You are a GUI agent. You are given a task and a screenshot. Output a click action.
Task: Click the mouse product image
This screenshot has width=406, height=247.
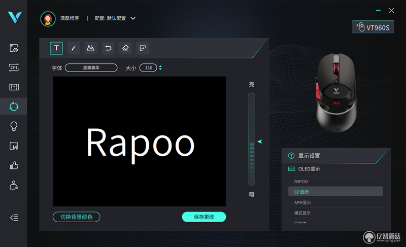point(336,93)
